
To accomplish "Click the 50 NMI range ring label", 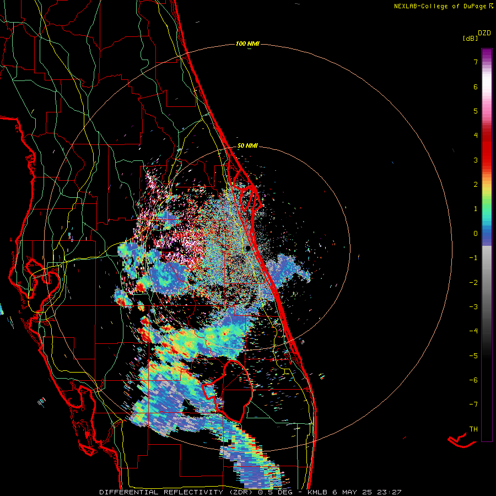I will click(x=247, y=146).
